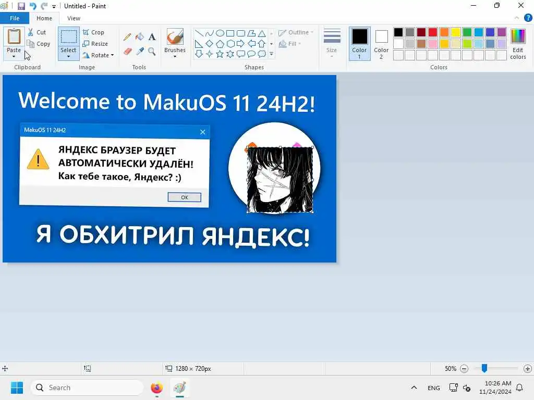This screenshot has height=400, width=534.
Task: Expand the shapes gallery more arrow
Action: [x=271, y=54]
